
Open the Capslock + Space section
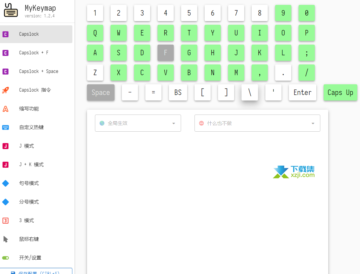[x=36, y=71]
